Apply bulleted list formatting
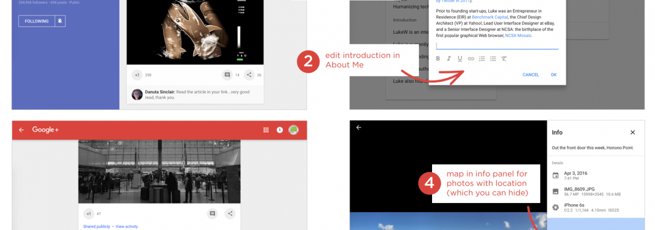The image size is (655, 230). 493,59
